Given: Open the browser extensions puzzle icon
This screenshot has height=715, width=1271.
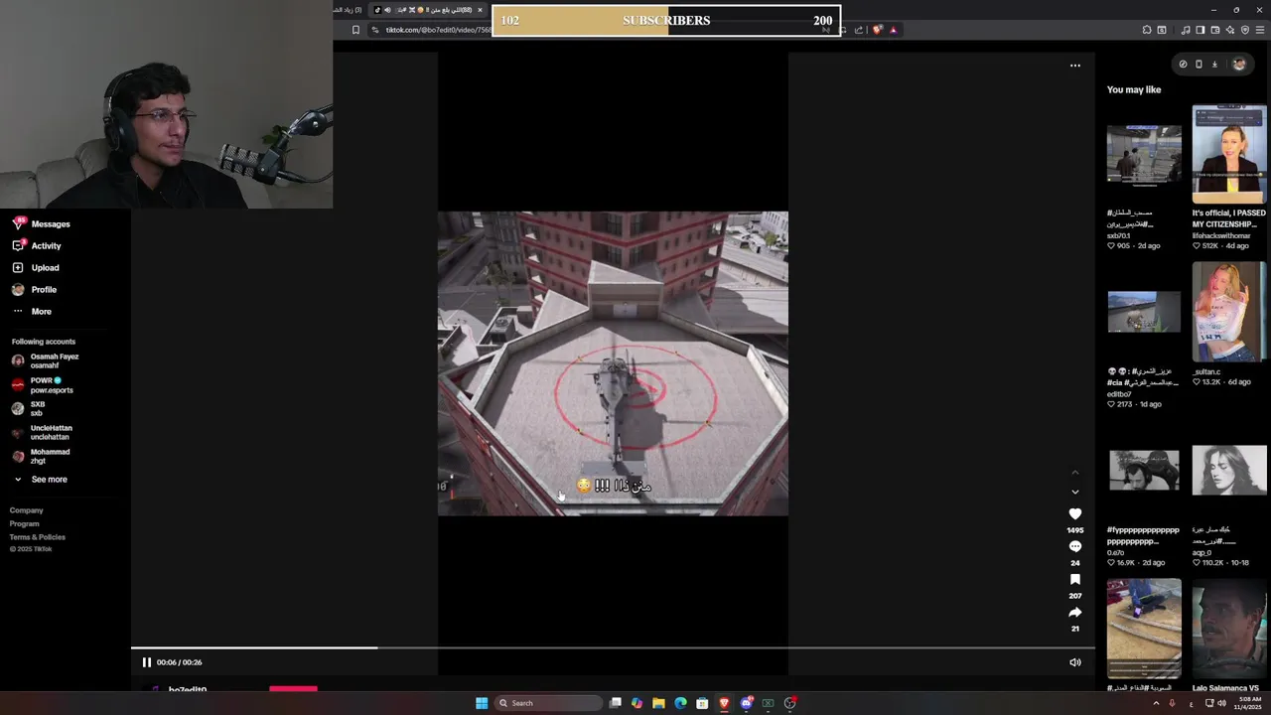Looking at the screenshot, I should click(x=1147, y=30).
